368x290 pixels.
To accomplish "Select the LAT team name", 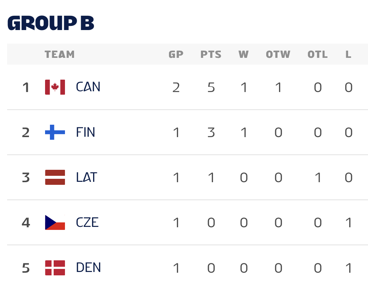I will point(86,177).
